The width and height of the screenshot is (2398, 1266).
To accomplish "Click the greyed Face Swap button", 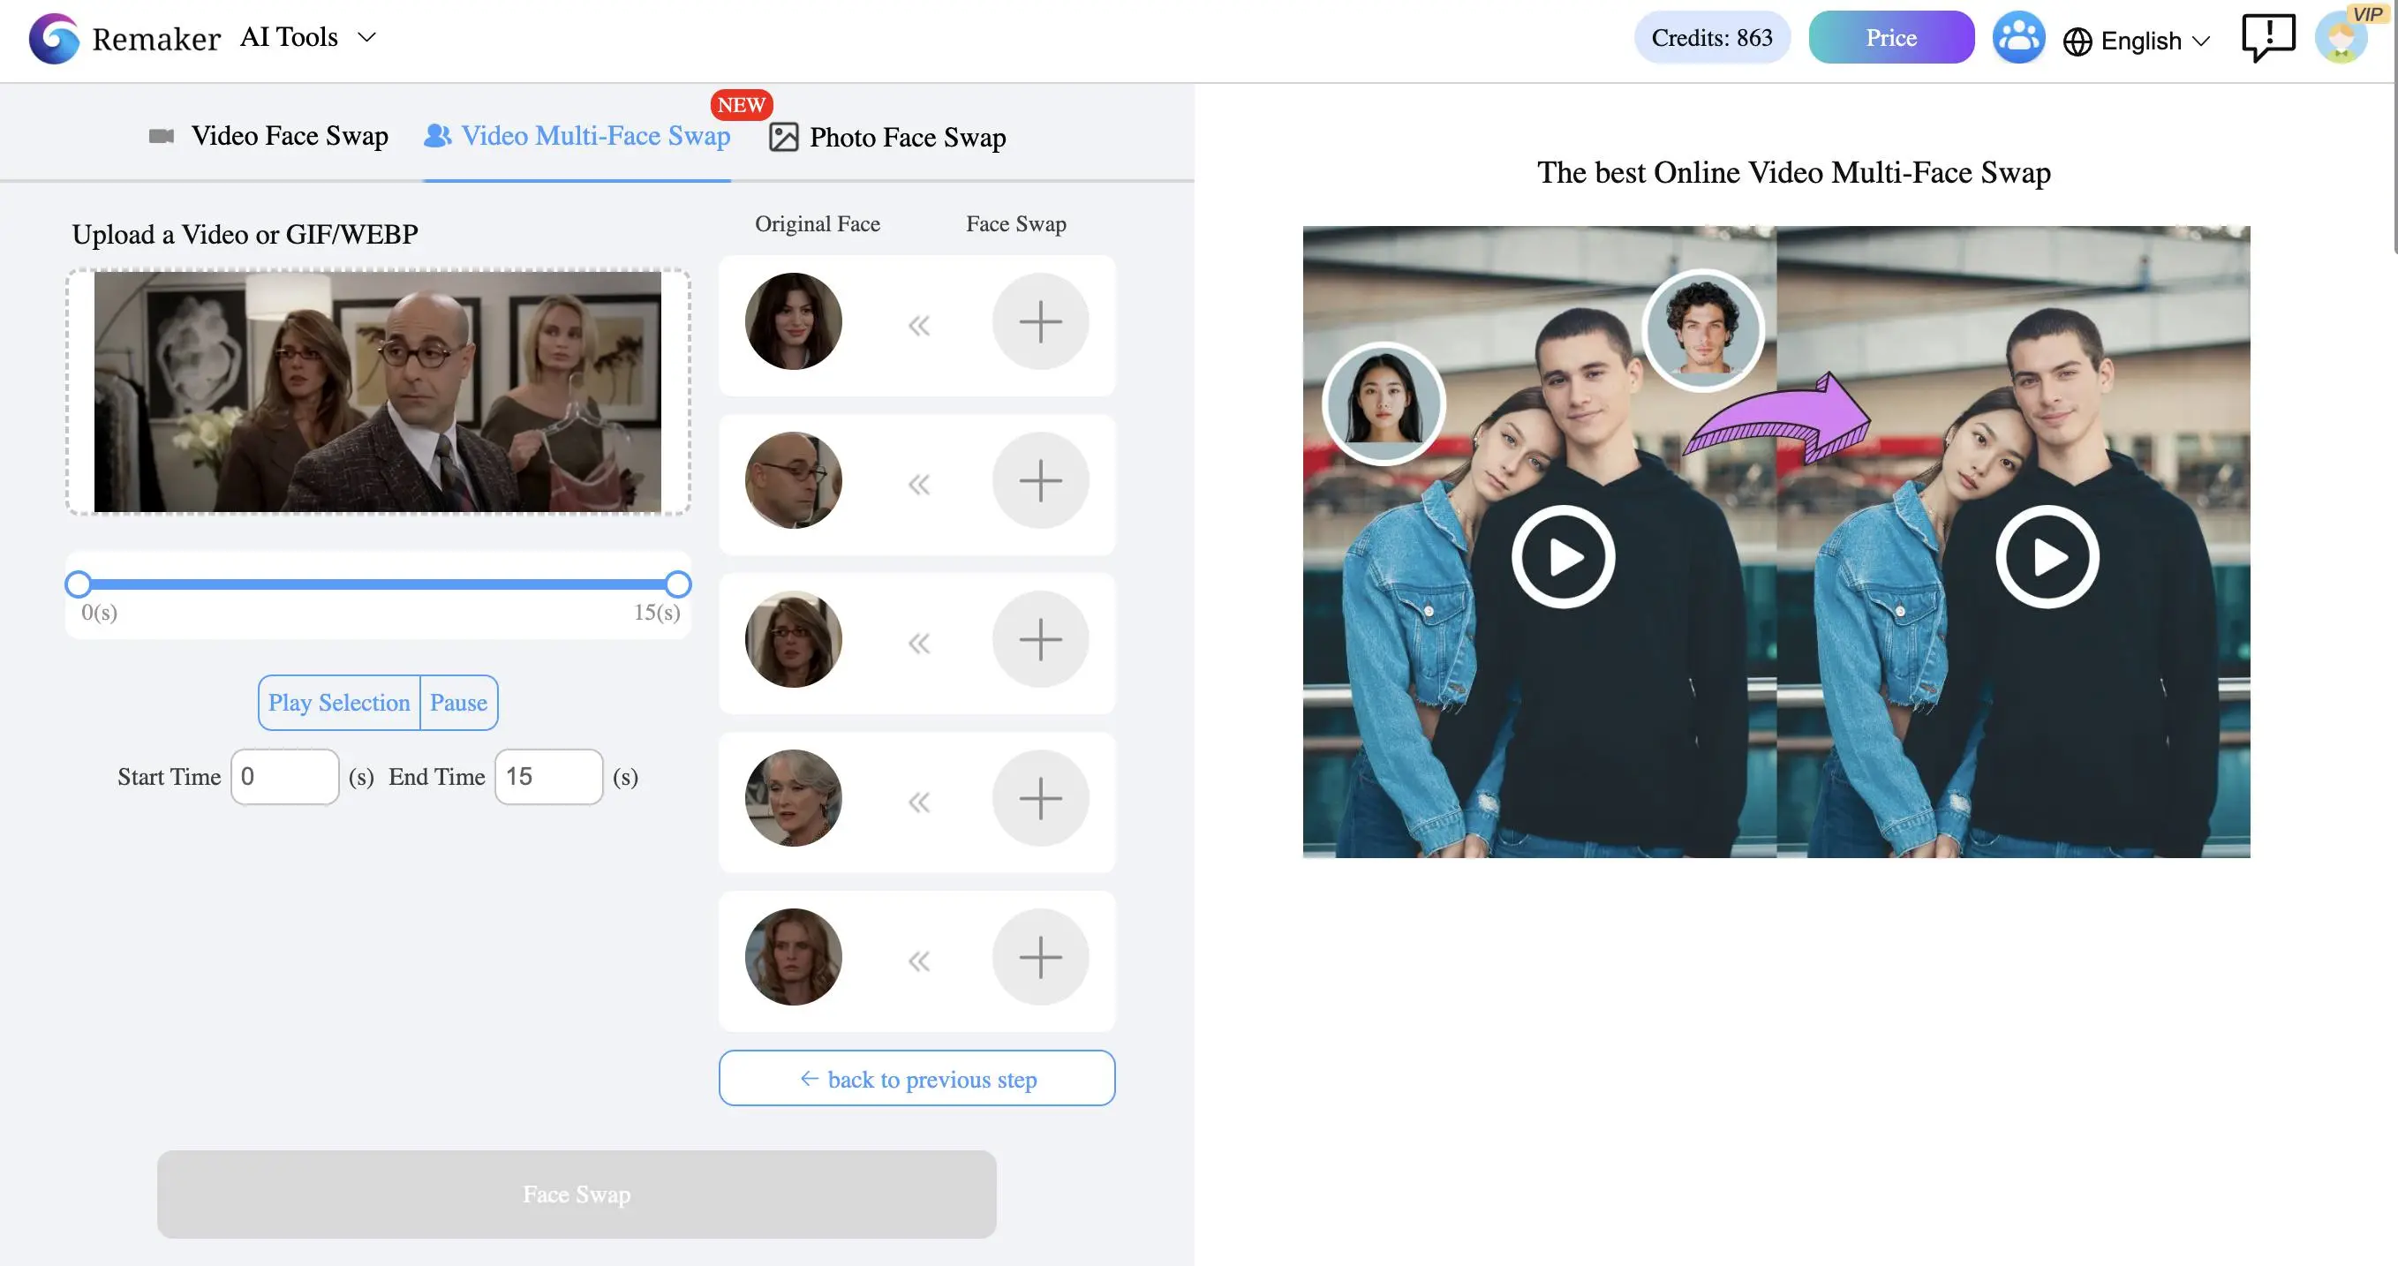I will click(577, 1194).
